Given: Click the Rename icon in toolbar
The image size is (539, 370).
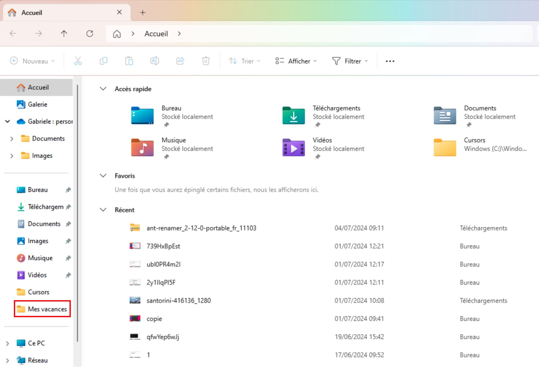Looking at the screenshot, I should [x=155, y=61].
